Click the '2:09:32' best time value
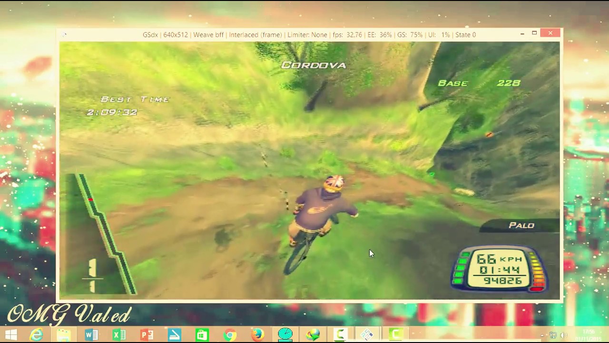The height and width of the screenshot is (343, 609). coord(112,112)
